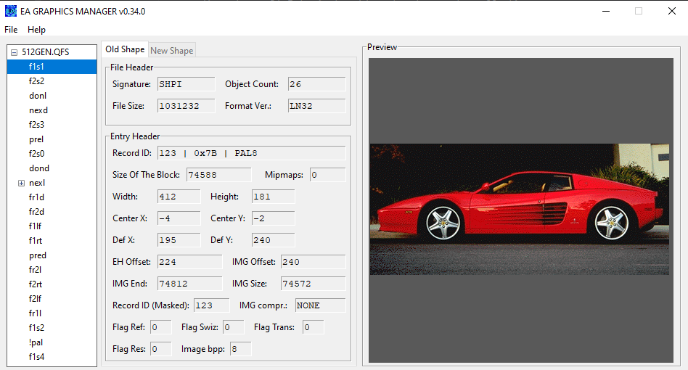Expand the nexl tree node
The image size is (688, 370).
21,183
